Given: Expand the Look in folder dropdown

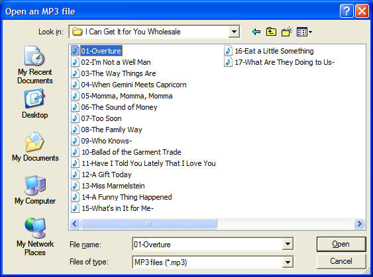Looking at the screenshot, I should coord(234,32).
